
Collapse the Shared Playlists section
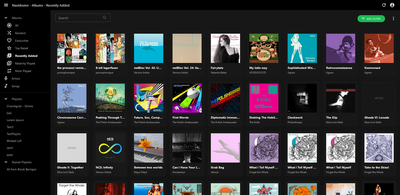tap(6, 162)
